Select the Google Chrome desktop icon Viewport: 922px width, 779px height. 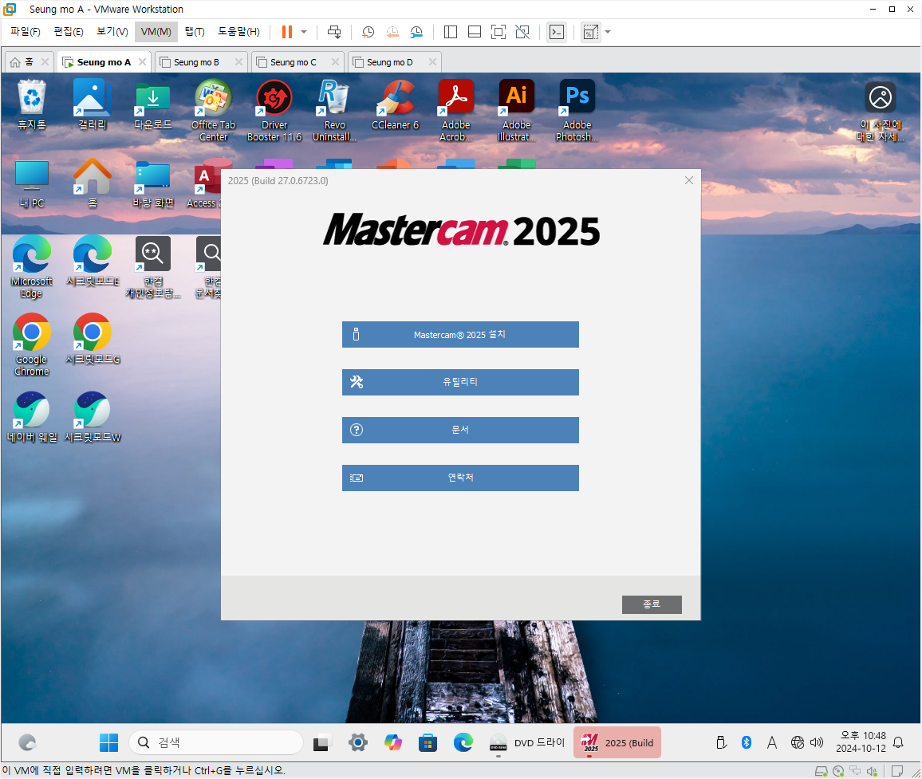[32, 345]
